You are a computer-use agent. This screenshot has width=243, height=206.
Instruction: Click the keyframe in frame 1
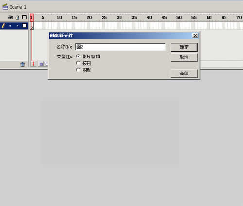click(32, 26)
